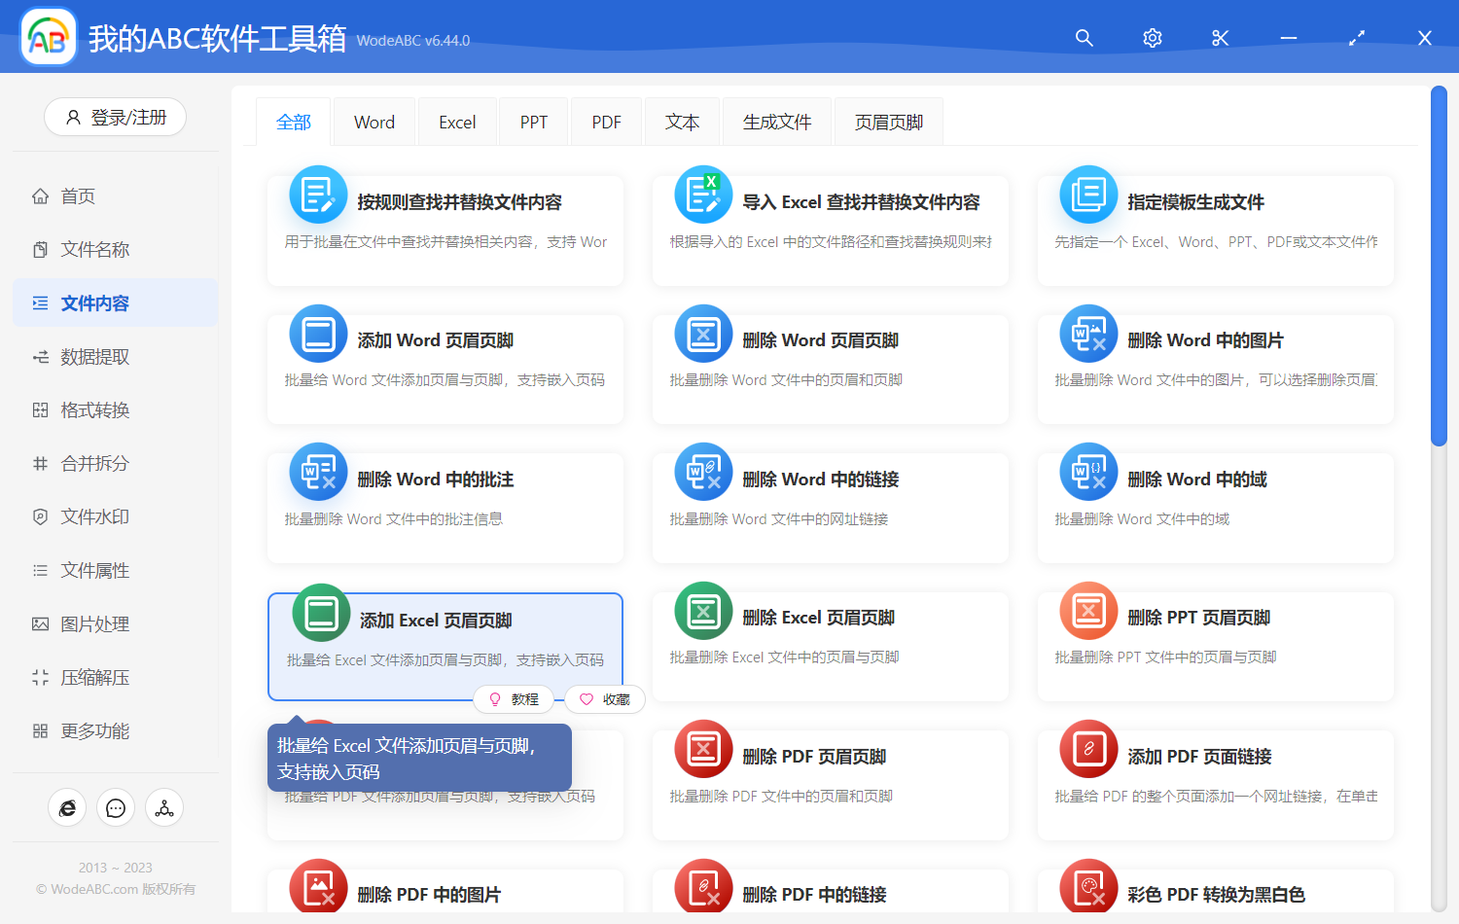Click the 登录/注册 button
Viewport: 1459px width, 924px height.
point(115,117)
